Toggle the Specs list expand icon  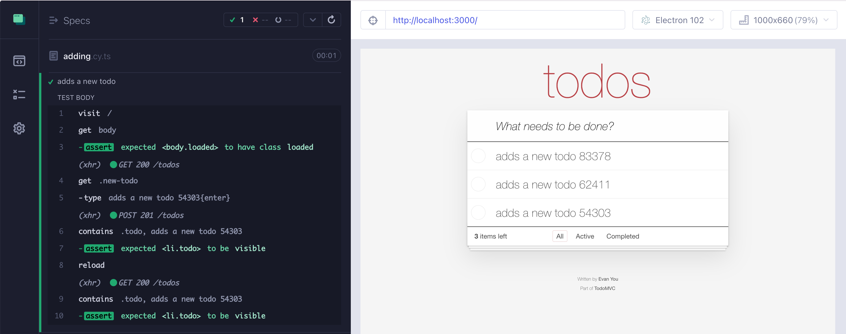[53, 21]
